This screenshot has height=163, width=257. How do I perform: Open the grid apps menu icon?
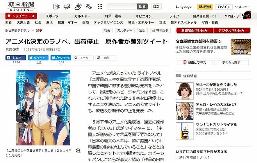click(x=100, y=7)
